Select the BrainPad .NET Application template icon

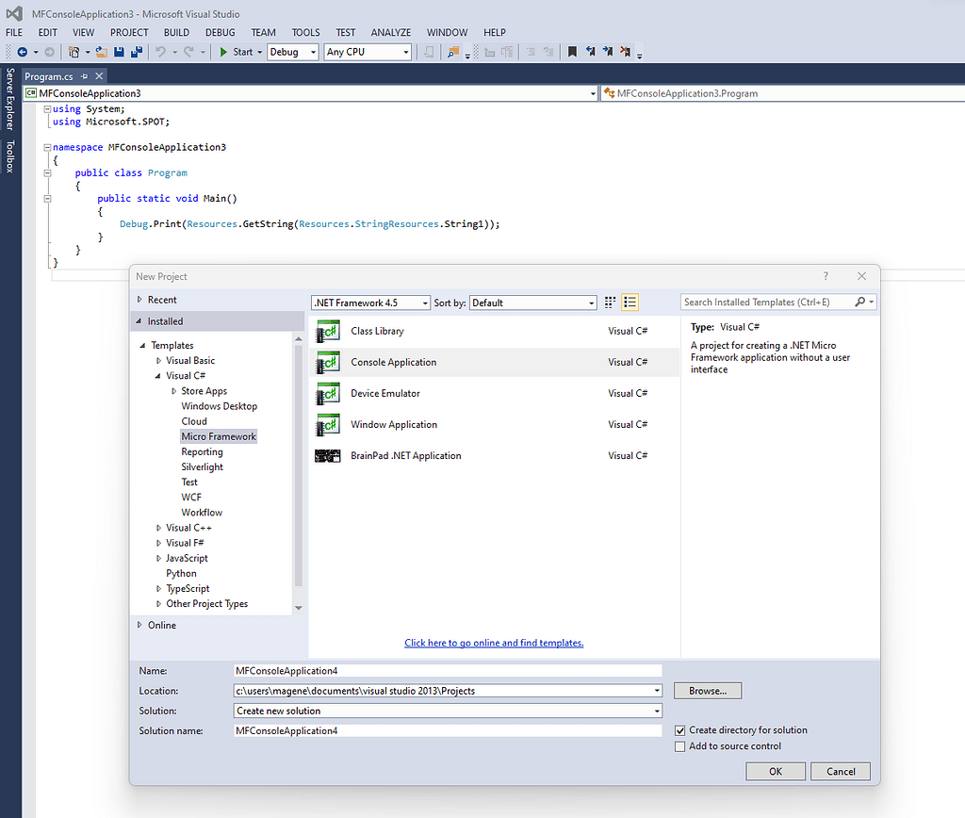tap(328, 456)
